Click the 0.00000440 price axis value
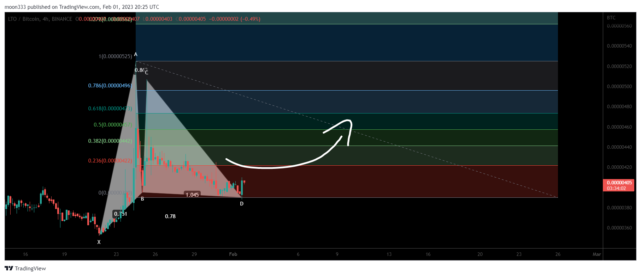 [x=619, y=147]
